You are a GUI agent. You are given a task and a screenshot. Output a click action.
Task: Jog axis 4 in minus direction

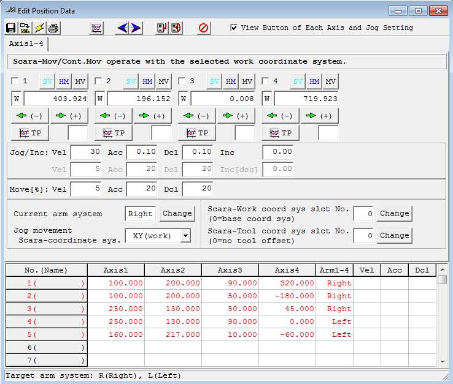[x=281, y=116]
